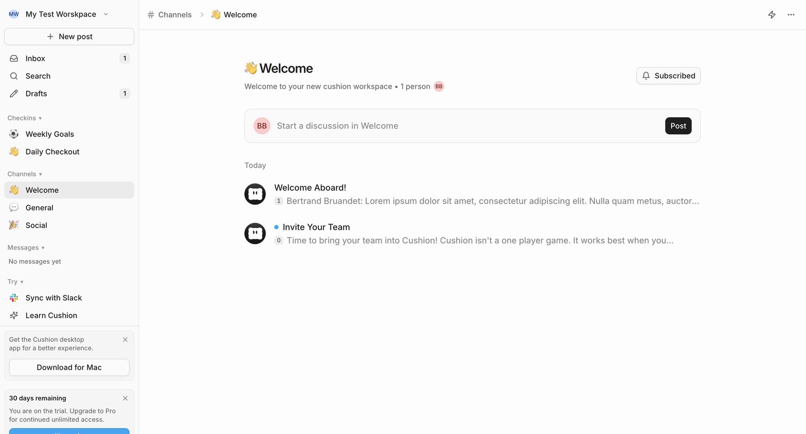
Task: Click the reply count badge on Welcome Aboard
Action: click(278, 201)
